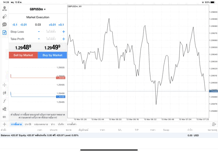This screenshot has height=152, width=218.
Task: Open the ข่าว tab
Action: [x=53, y=124]
